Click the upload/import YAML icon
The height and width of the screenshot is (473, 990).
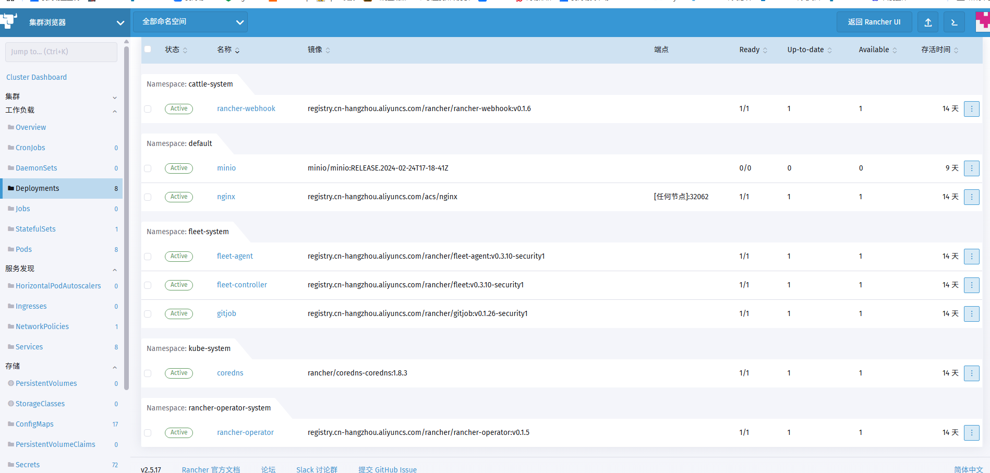[928, 22]
